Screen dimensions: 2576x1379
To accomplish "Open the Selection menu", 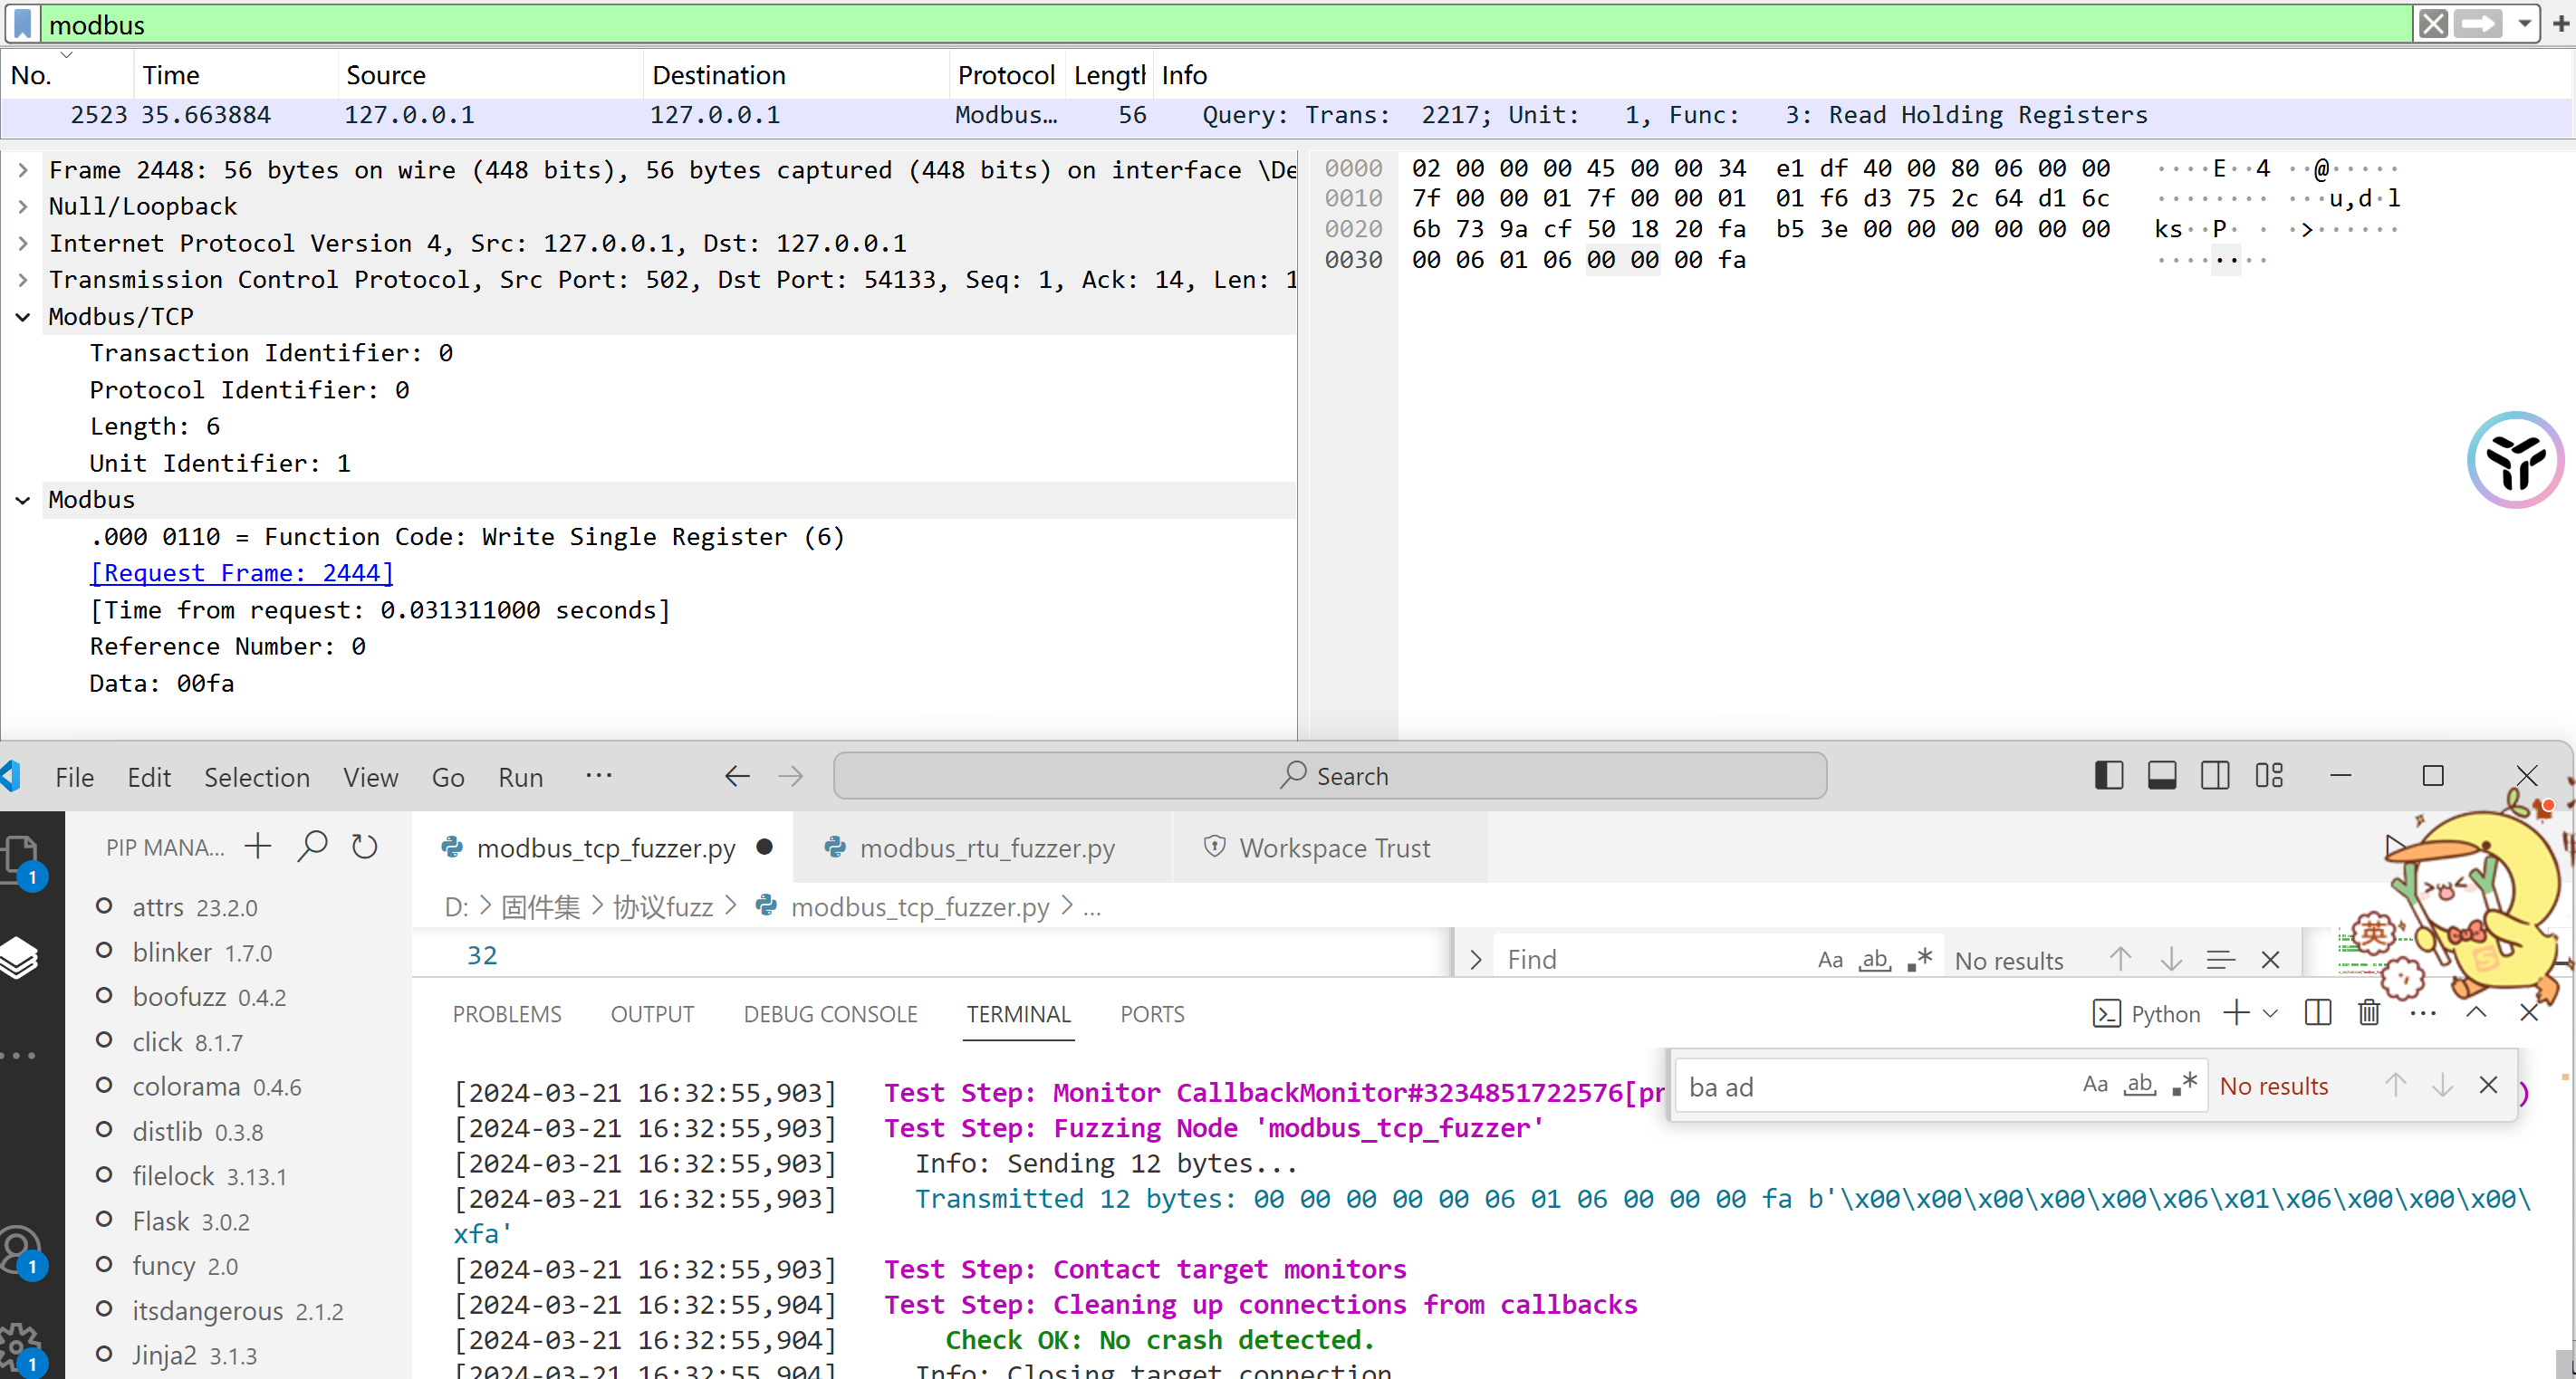I will point(257,777).
